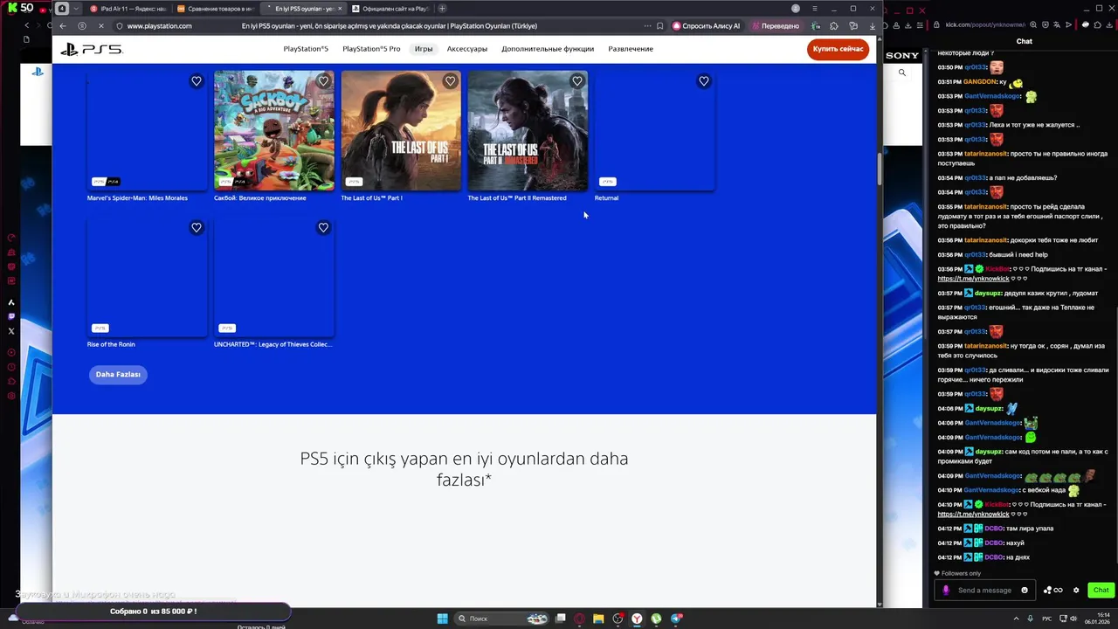Go back with the browser back arrow
Image resolution: width=1118 pixels, height=629 pixels.
click(62, 26)
